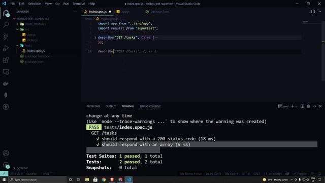Open the Source Control view icon
The image size is (325, 183).
click(x=6, y=37)
